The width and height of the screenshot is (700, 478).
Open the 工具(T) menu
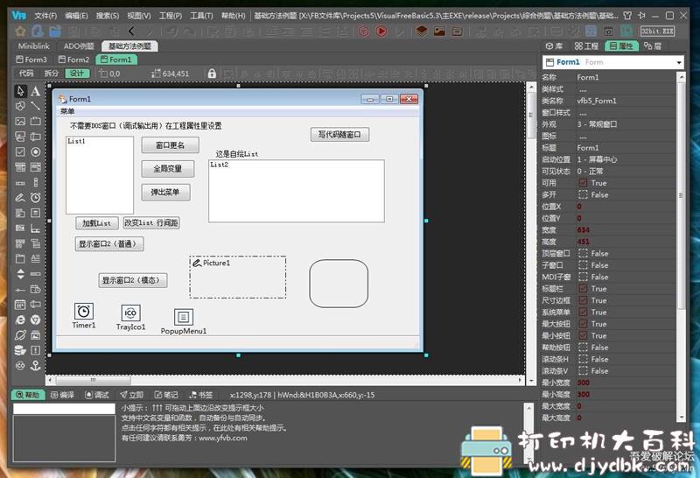(x=201, y=16)
